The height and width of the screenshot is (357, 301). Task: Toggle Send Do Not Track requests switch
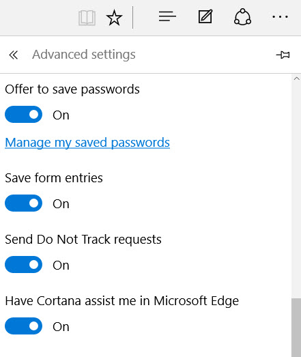23,265
